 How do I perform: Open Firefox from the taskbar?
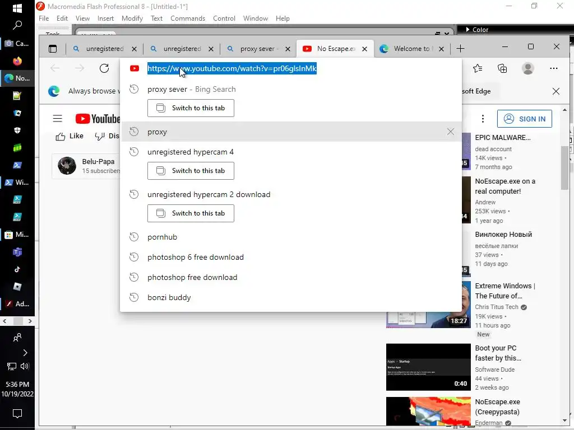click(x=17, y=60)
